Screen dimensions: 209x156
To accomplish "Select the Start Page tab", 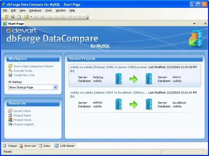I will [x=14, y=23].
